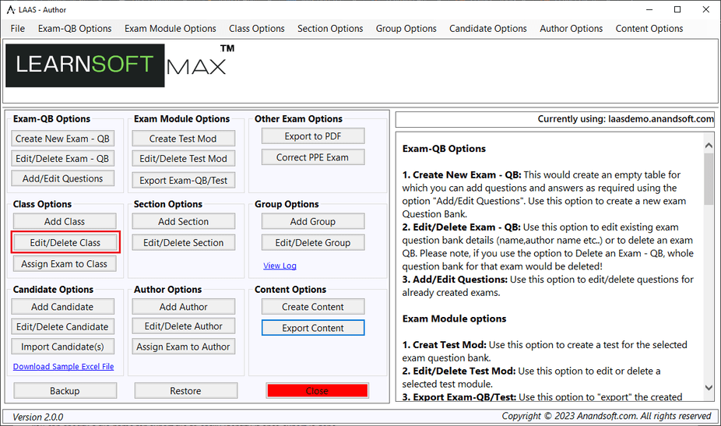Viewport: 721px width, 426px height.
Task: Click the Correct PPE Exam button
Action: 312,157
